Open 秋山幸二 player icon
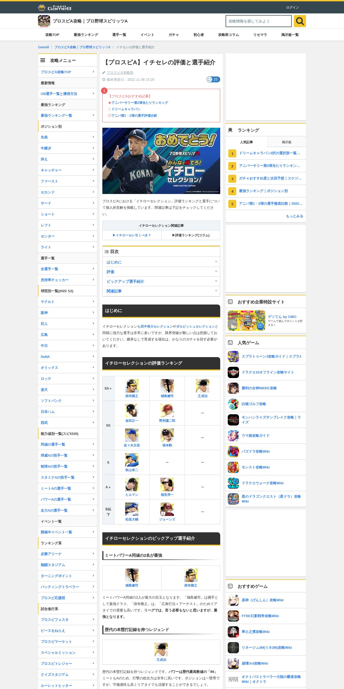This screenshot has height=689, width=344. pyautogui.click(x=132, y=460)
